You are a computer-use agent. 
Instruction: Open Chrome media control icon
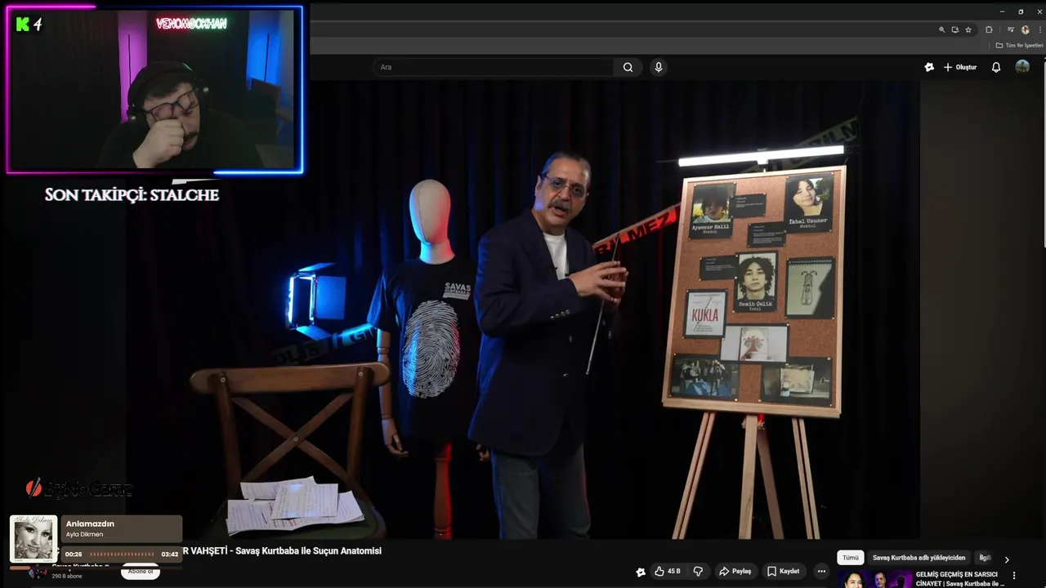[1011, 29]
